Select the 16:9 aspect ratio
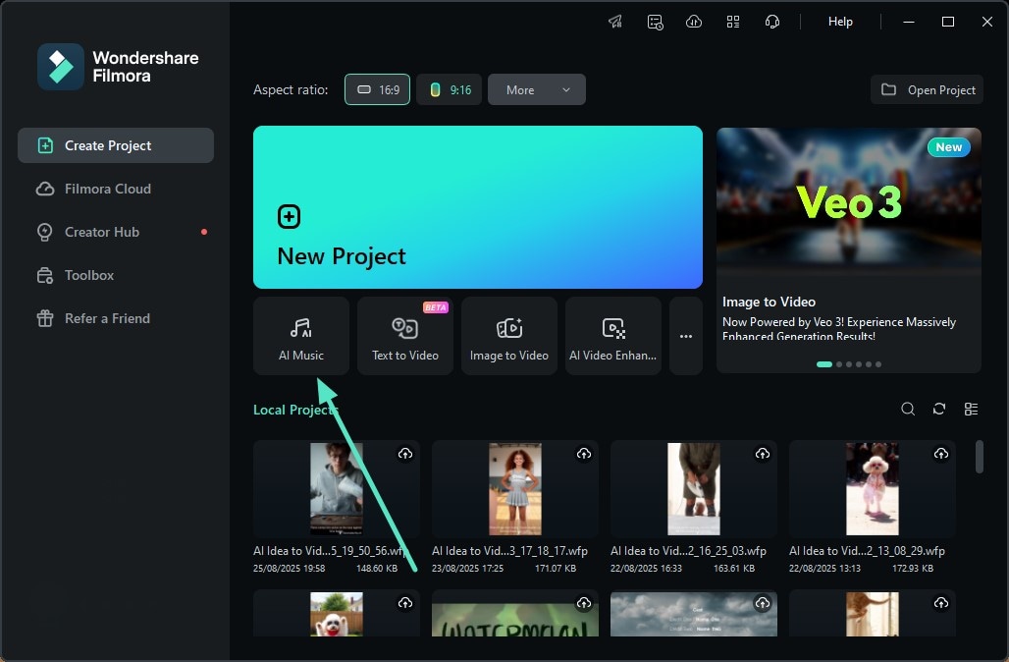 (377, 89)
